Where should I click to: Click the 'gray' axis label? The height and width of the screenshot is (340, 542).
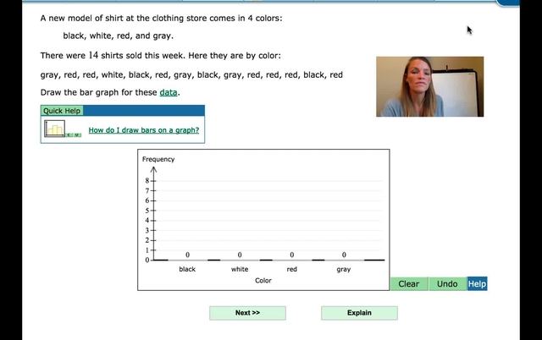tap(344, 269)
